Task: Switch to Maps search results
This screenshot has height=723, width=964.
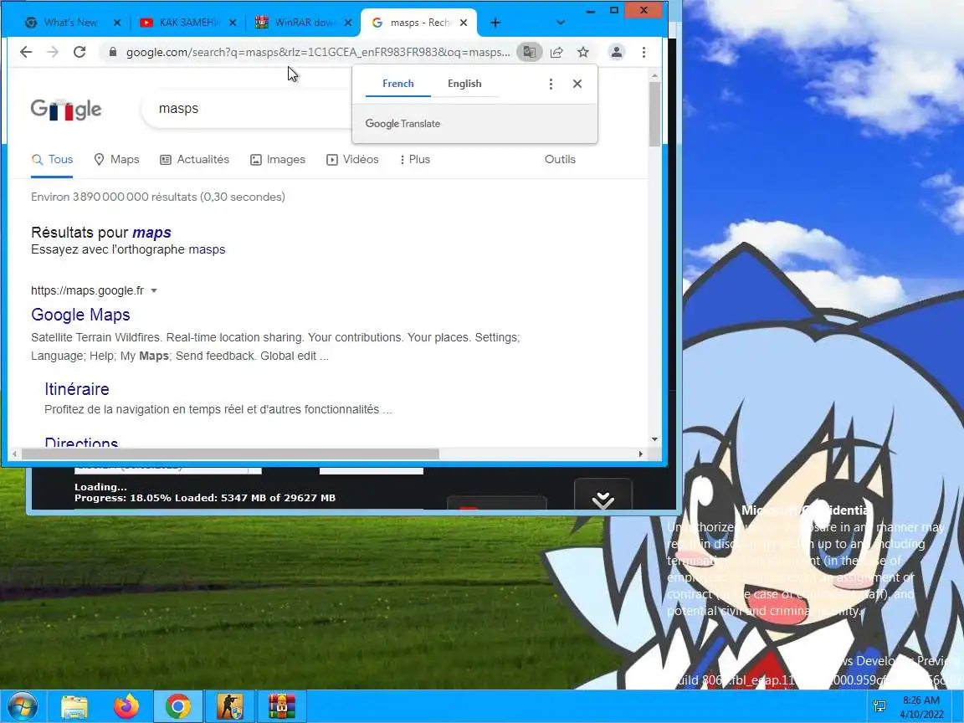Action: click(x=117, y=159)
